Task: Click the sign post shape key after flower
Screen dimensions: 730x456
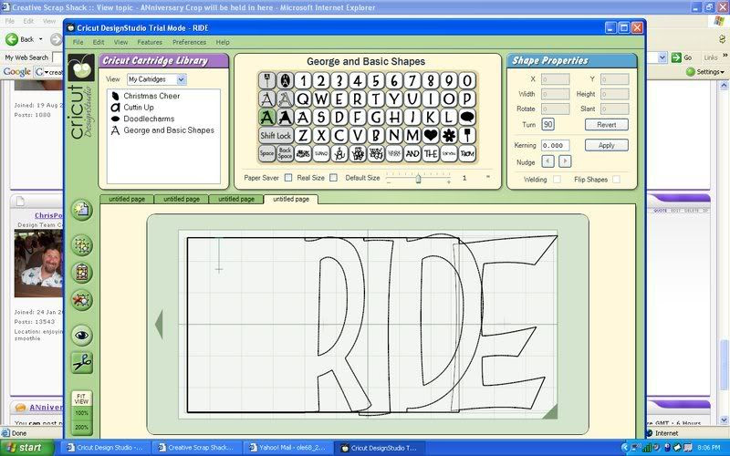Action: (467, 135)
